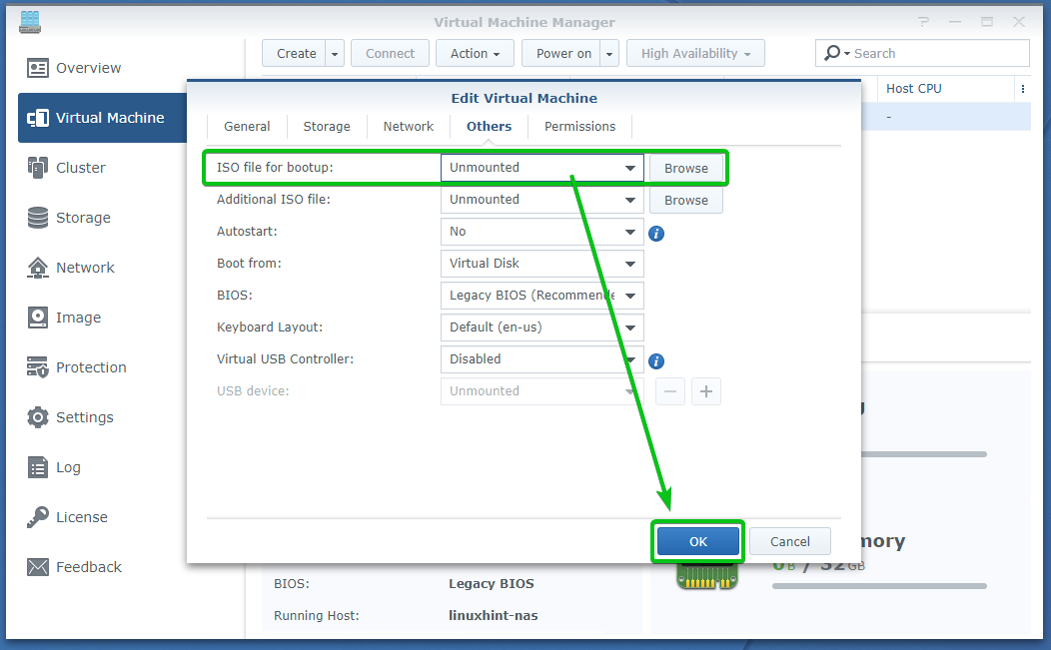This screenshot has height=650, width=1051.
Task: Open the Boot from dropdown
Action: [x=541, y=264]
